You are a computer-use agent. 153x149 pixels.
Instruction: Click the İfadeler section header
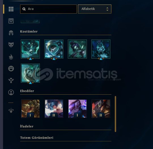[27, 126]
